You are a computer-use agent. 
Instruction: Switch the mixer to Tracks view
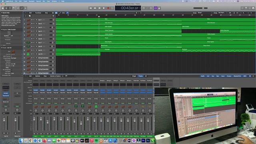coord(140,76)
